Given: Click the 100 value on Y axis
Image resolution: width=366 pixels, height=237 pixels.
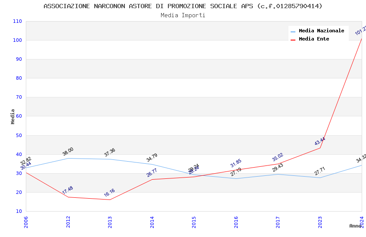Looking at the screenshot, I should (x=17, y=40).
